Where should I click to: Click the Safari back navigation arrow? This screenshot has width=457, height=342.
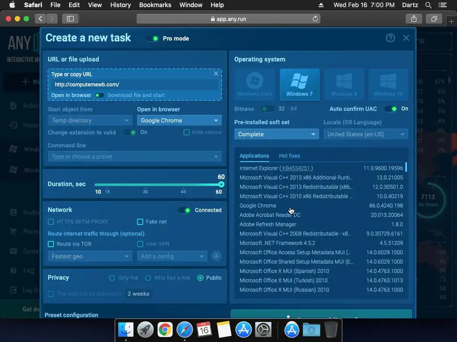click(41, 19)
